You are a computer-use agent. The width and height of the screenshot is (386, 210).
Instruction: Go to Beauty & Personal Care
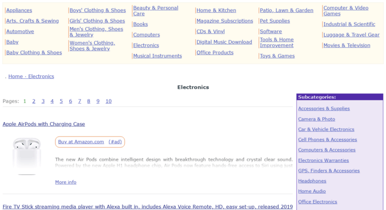click(x=155, y=11)
